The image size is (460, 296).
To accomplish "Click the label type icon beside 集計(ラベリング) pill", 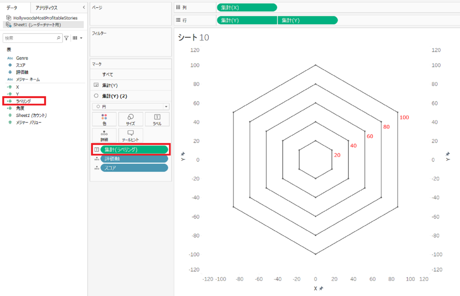I will (x=97, y=149).
